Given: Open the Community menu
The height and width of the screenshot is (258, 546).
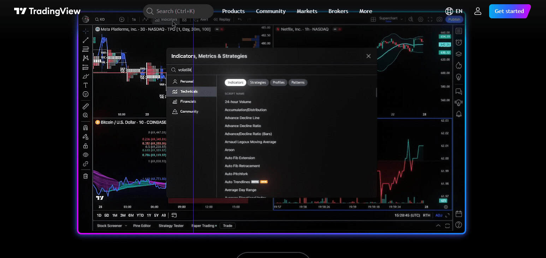Looking at the screenshot, I should [271, 11].
